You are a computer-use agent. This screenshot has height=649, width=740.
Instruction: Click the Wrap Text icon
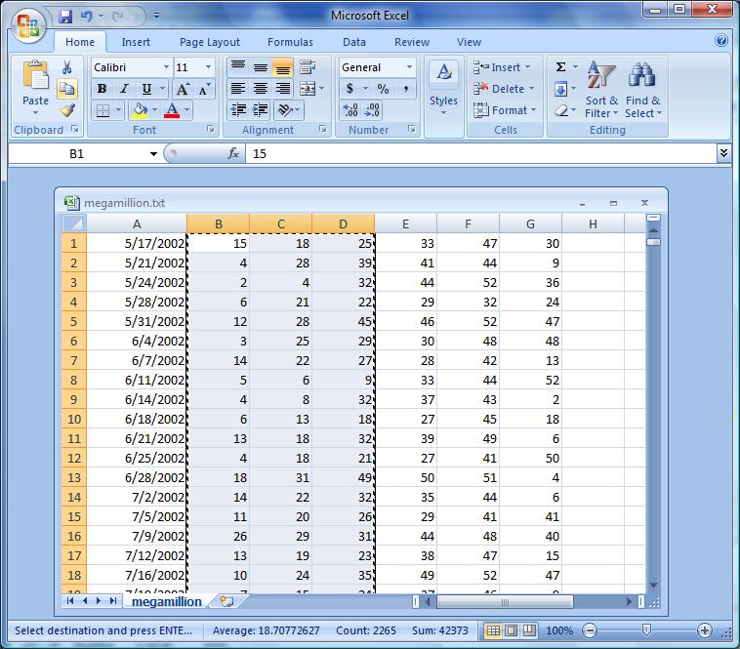point(308,67)
